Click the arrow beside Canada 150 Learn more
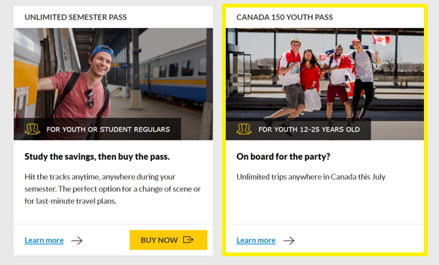 point(288,241)
